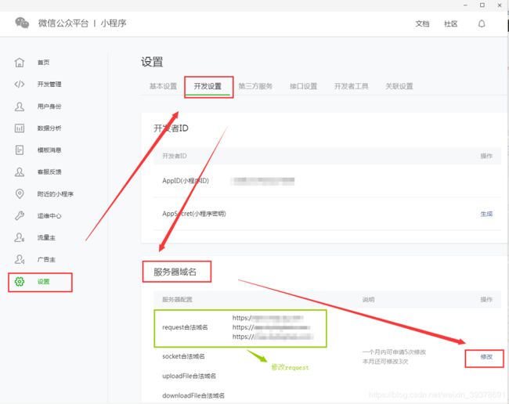Open the 文档 link in header

(422, 23)
